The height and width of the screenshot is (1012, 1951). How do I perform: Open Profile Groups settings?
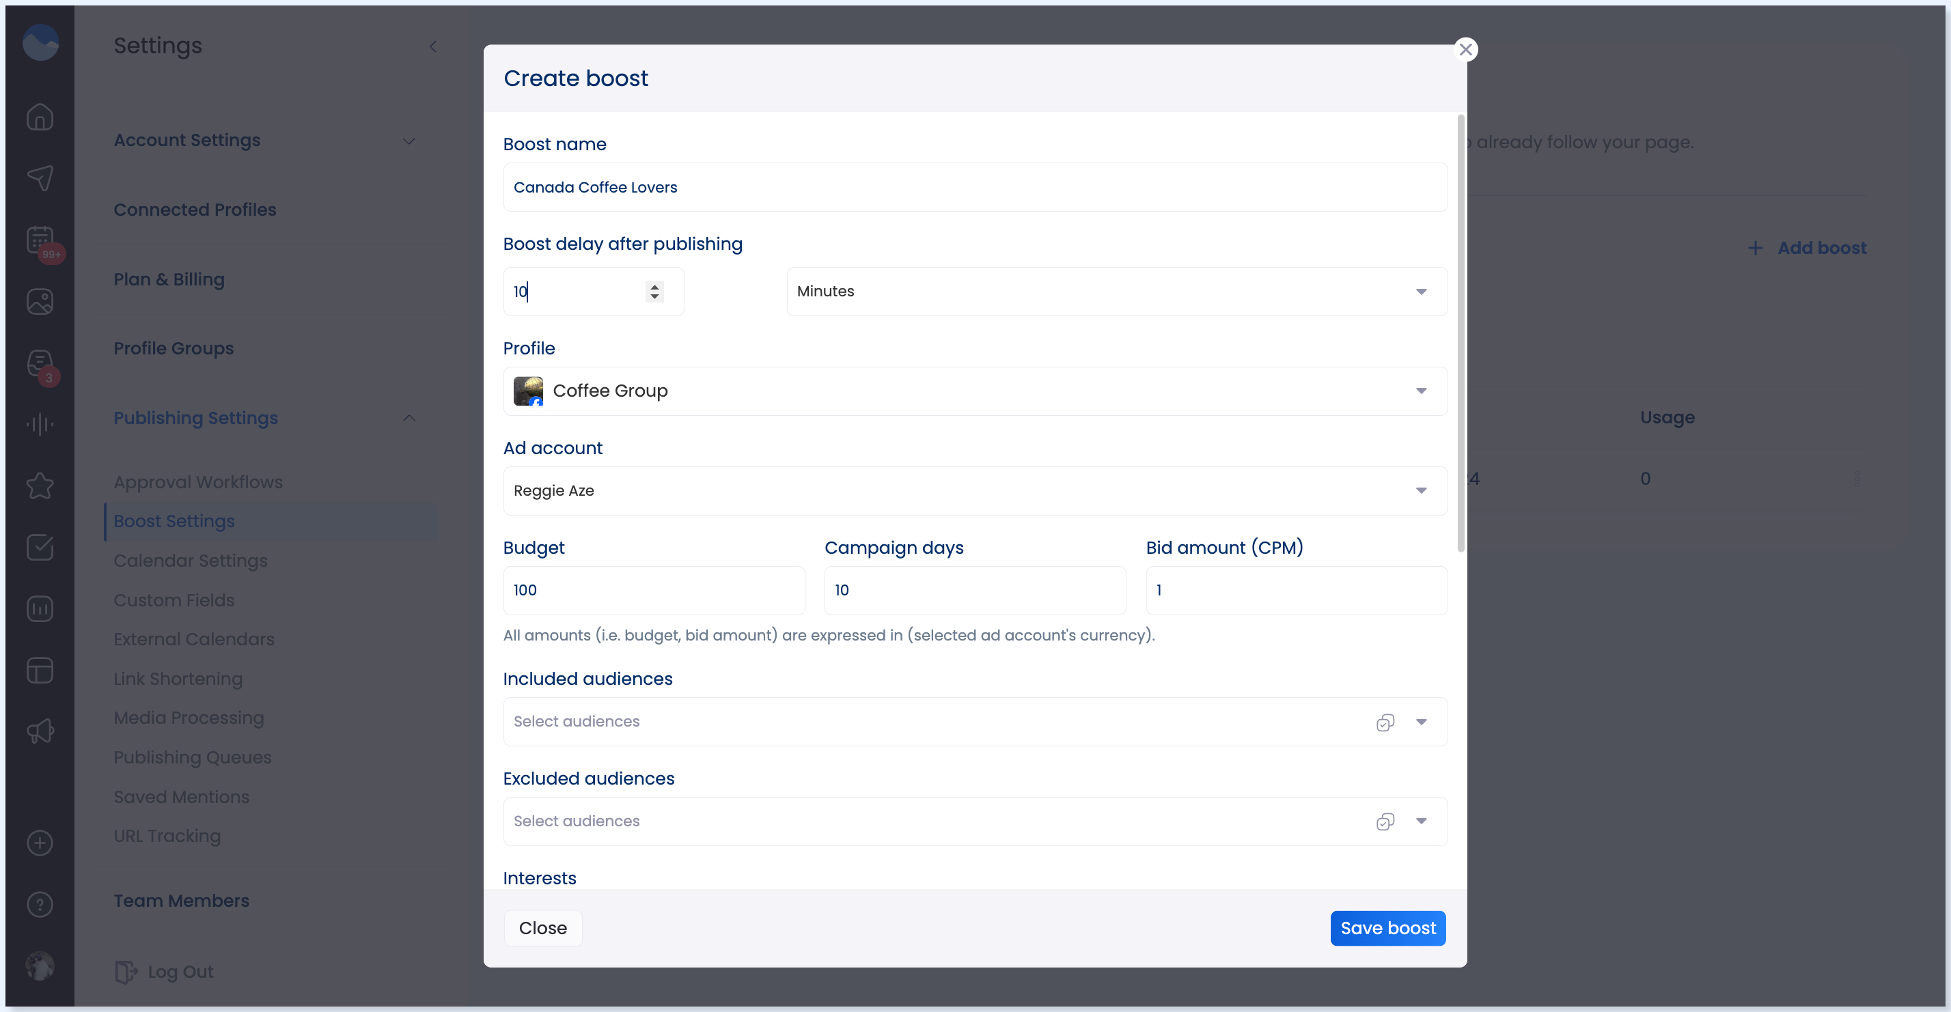(x=174, y=348)
